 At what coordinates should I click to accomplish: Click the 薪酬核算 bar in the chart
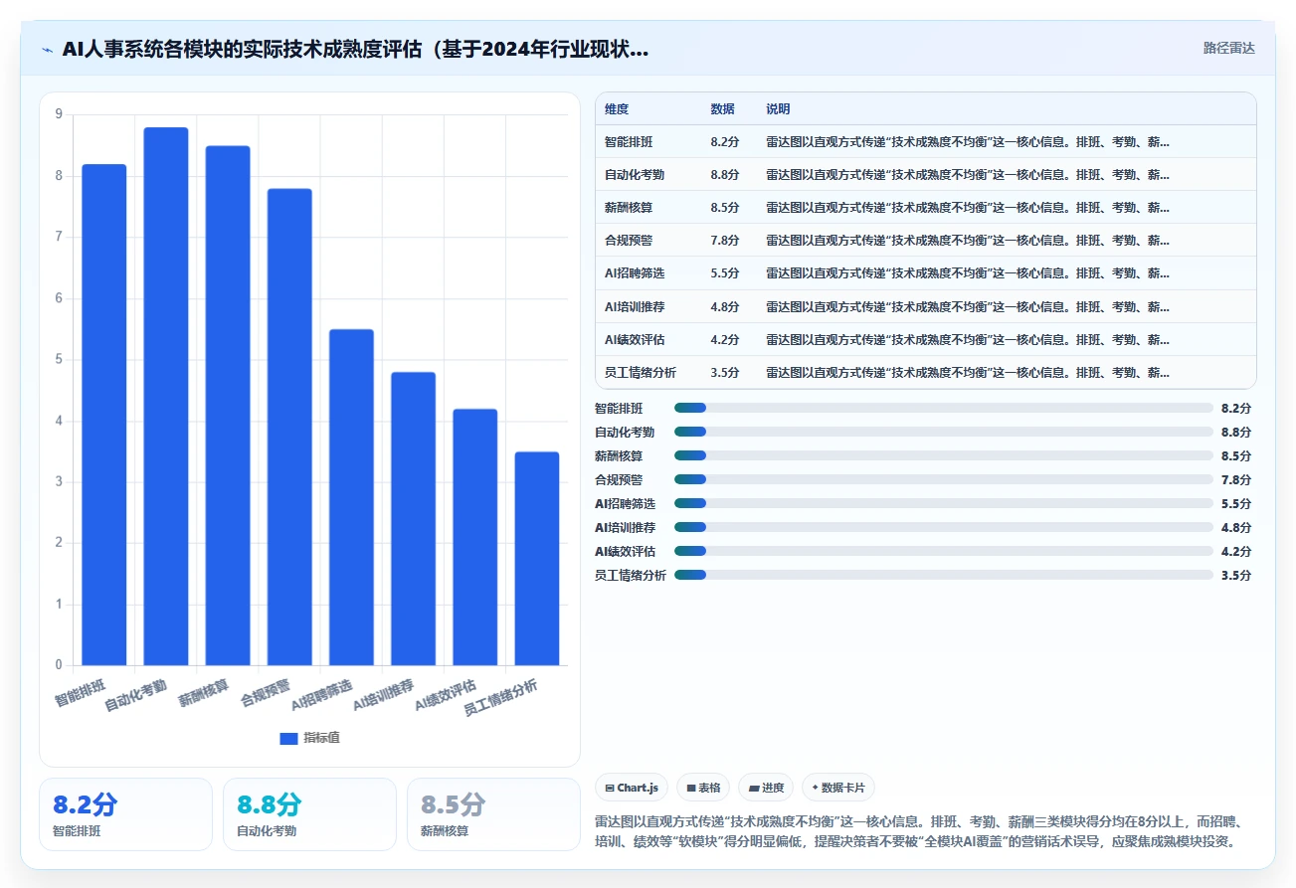tap(228, 406)
